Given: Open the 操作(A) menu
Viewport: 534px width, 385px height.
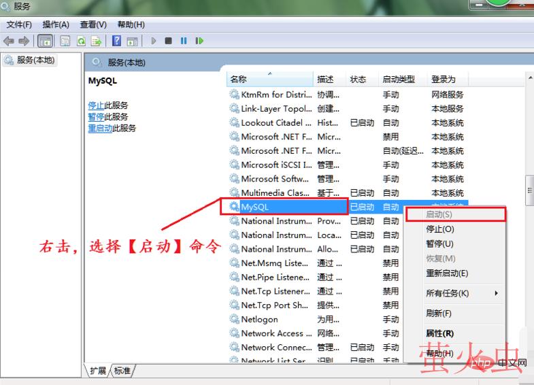Looking at the screenshot, I should (56, 24).
